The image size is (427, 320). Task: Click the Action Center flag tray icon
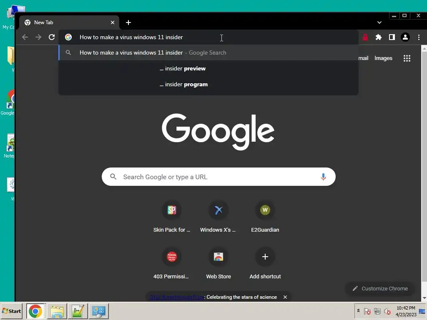click(x=367, y=311)
